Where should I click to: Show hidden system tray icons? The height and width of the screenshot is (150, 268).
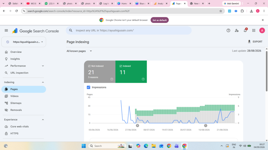click(221, 146)
